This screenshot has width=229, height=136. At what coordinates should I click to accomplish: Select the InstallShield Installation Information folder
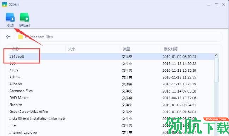click(x=37, y=118)
